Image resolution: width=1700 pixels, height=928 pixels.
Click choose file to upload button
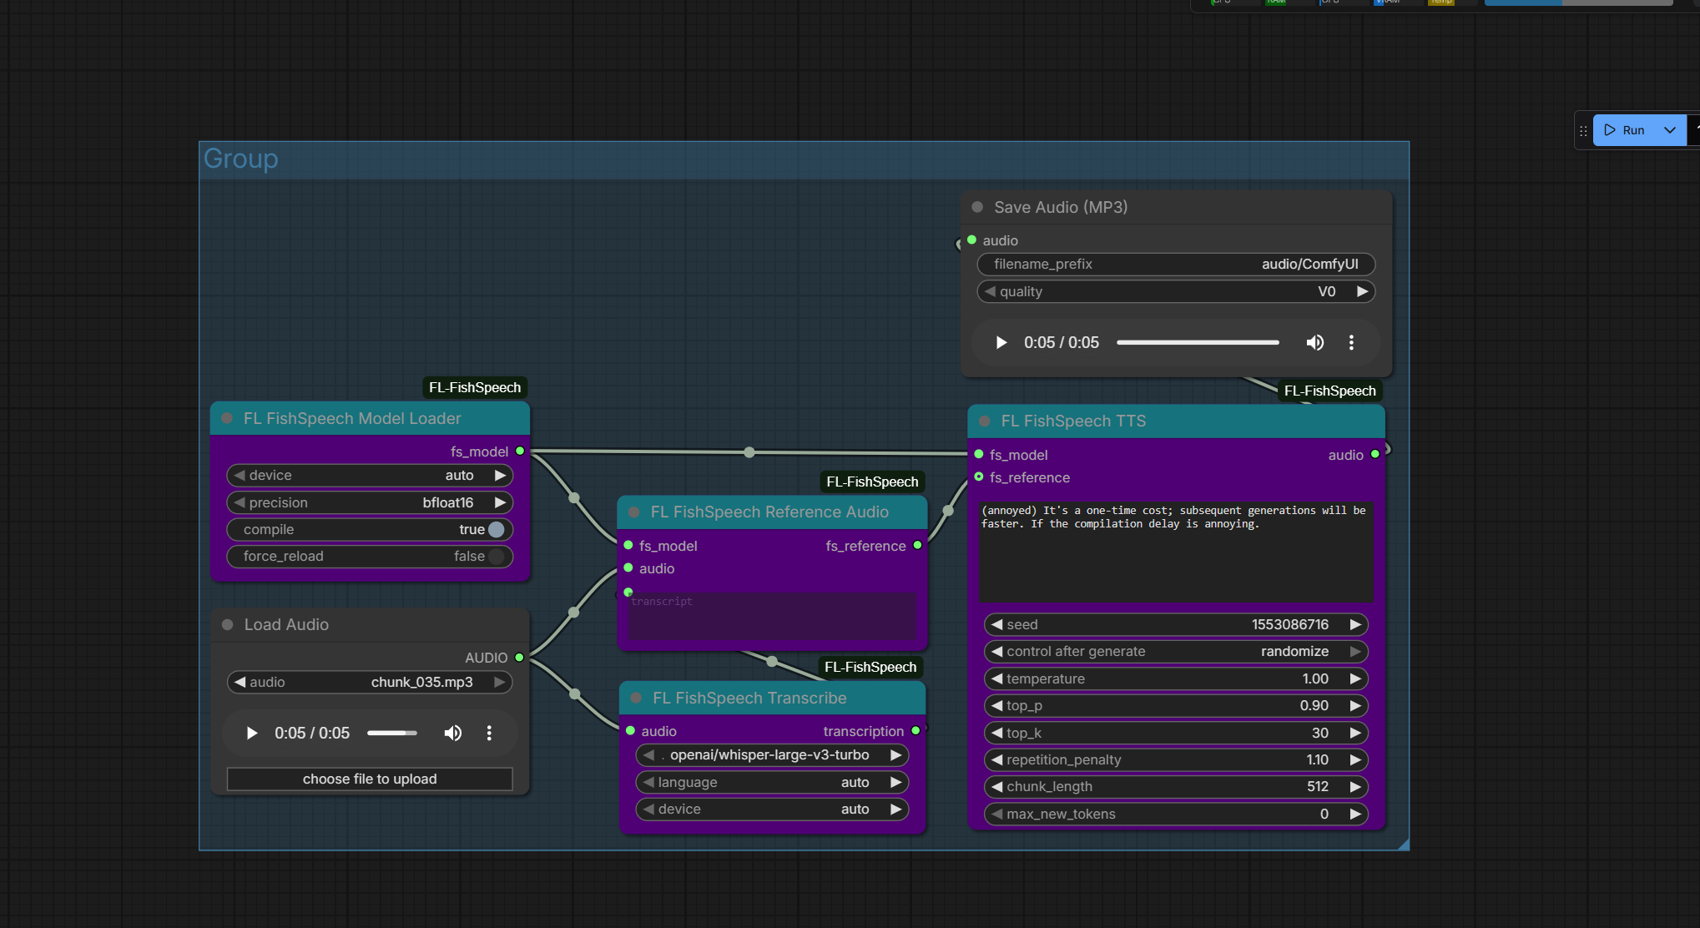pyautogui.click(x=370, y=779)
